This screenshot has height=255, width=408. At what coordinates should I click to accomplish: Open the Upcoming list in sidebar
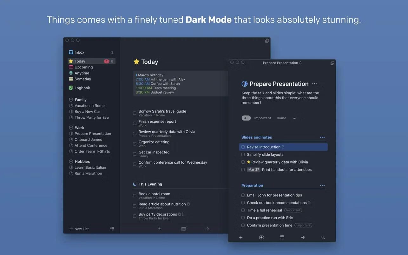click(83, 67)
